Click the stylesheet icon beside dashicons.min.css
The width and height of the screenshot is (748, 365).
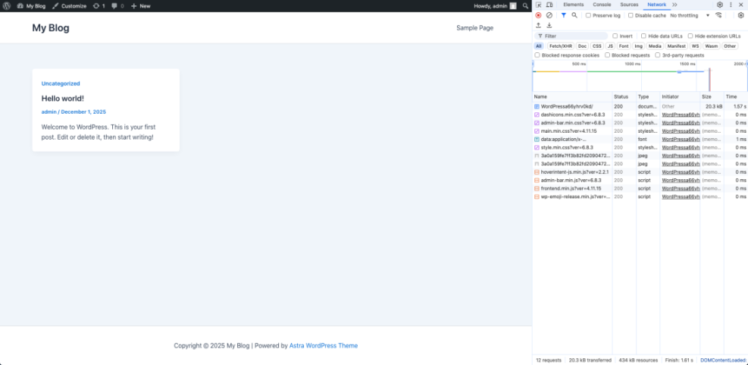tap(537, 115)
